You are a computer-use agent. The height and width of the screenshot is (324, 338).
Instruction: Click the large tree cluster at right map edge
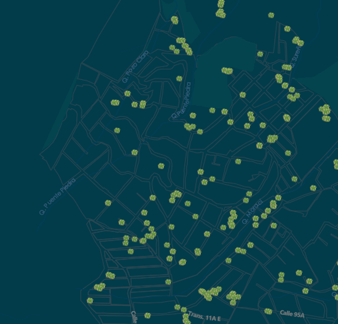point(325,111)
